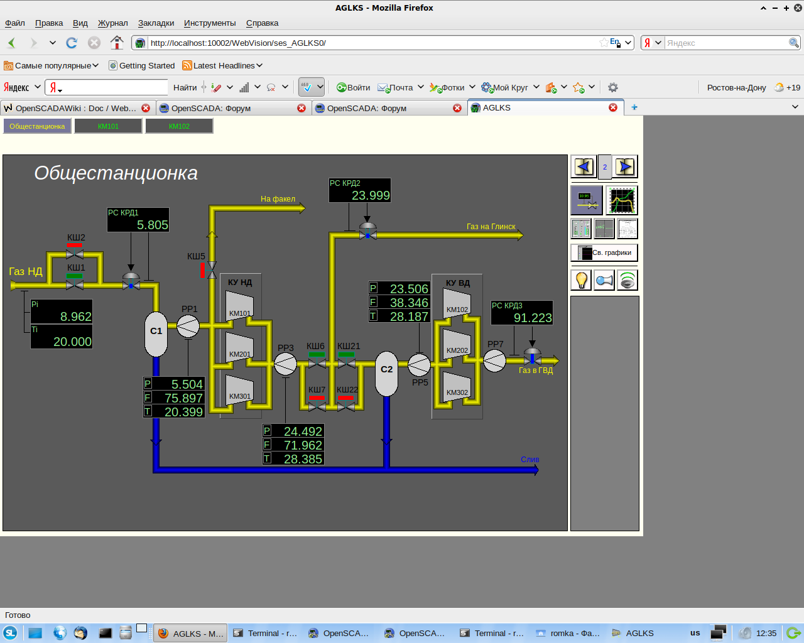Open the document report view icon
The image size is (804, 643).
click(x=627, y=229)
